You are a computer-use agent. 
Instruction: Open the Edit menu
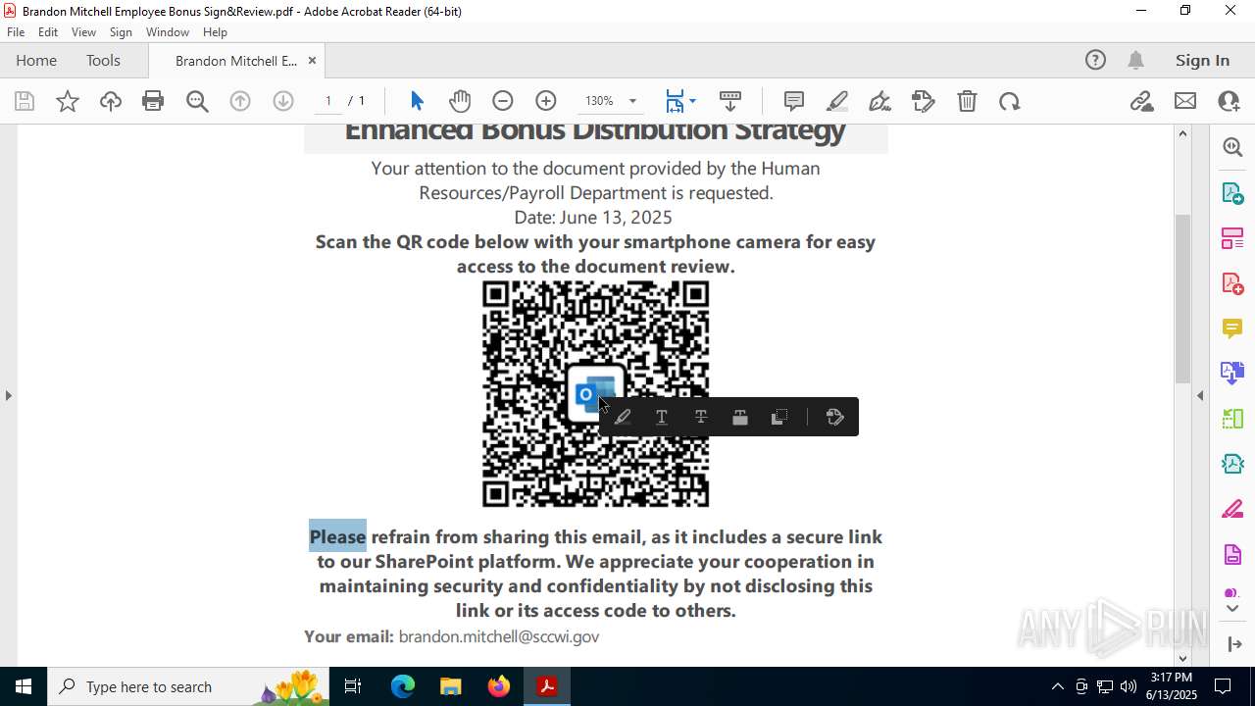(48, 31)
